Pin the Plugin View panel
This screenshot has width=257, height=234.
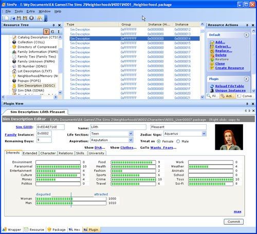[x=247, y=104]
